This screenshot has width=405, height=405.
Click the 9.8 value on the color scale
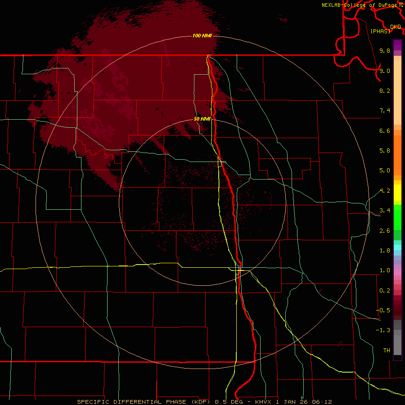[385, 51]
